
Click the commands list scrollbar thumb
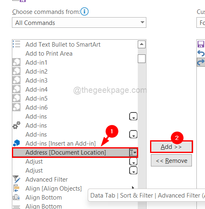click(x=141, y=58)
